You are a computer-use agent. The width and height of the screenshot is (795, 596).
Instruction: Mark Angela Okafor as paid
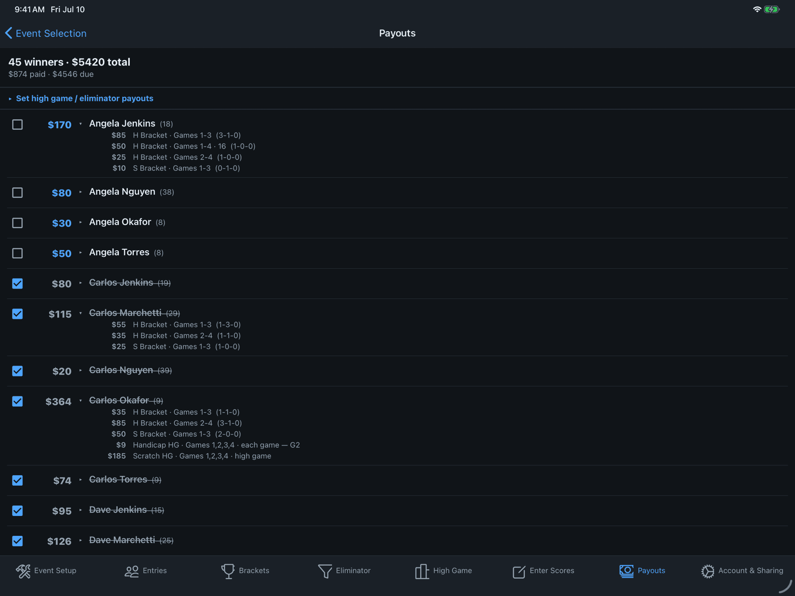[17, 223]
